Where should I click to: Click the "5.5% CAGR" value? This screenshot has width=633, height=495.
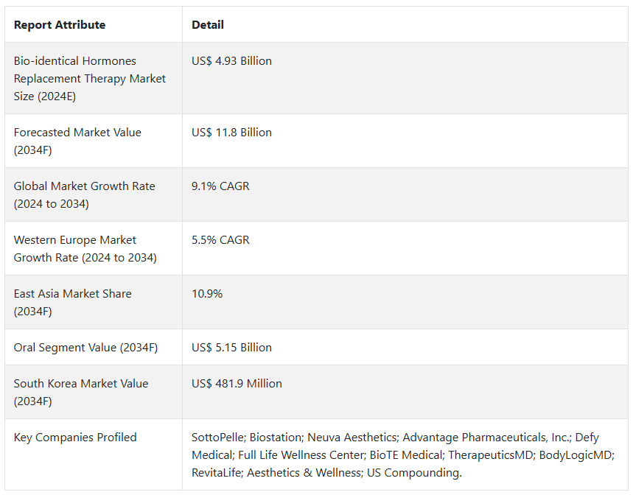pos(220,240)
